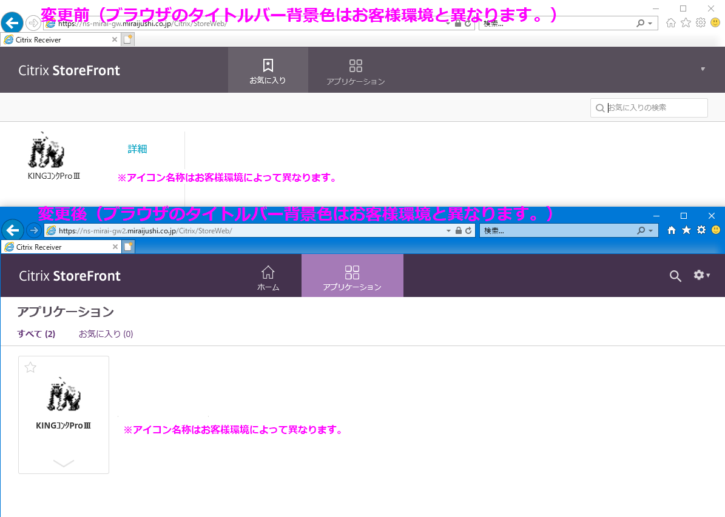Minimize the 変更後 browser window
Viewport: 725px width, 517px height.
tap(656, 216)
